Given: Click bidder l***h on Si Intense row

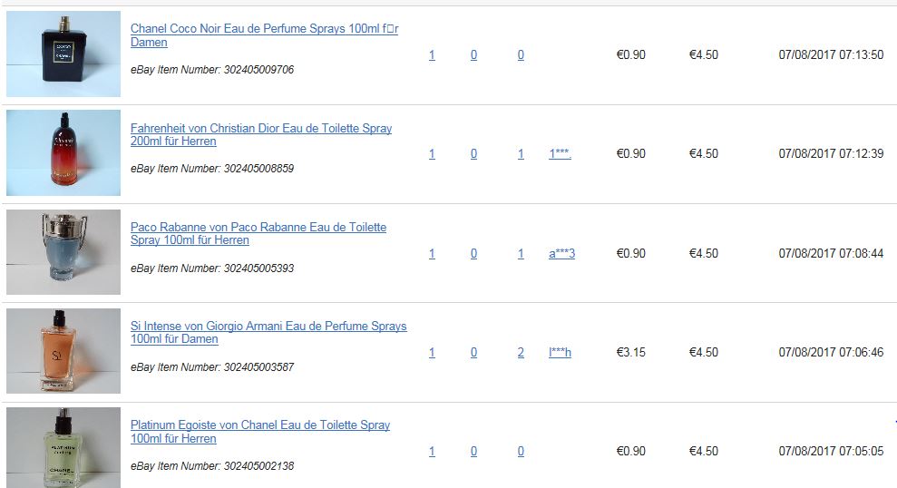Looking at the screenshot, I should click(x=560, y=352).
